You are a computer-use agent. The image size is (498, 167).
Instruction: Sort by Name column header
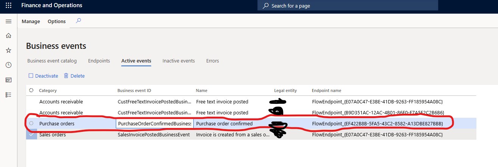coord(202,91)
